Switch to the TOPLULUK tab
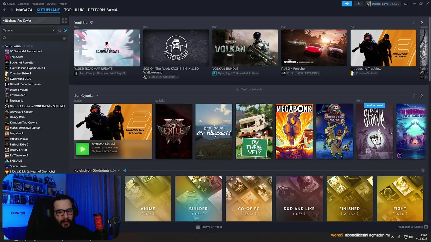 tap(74, 10)
